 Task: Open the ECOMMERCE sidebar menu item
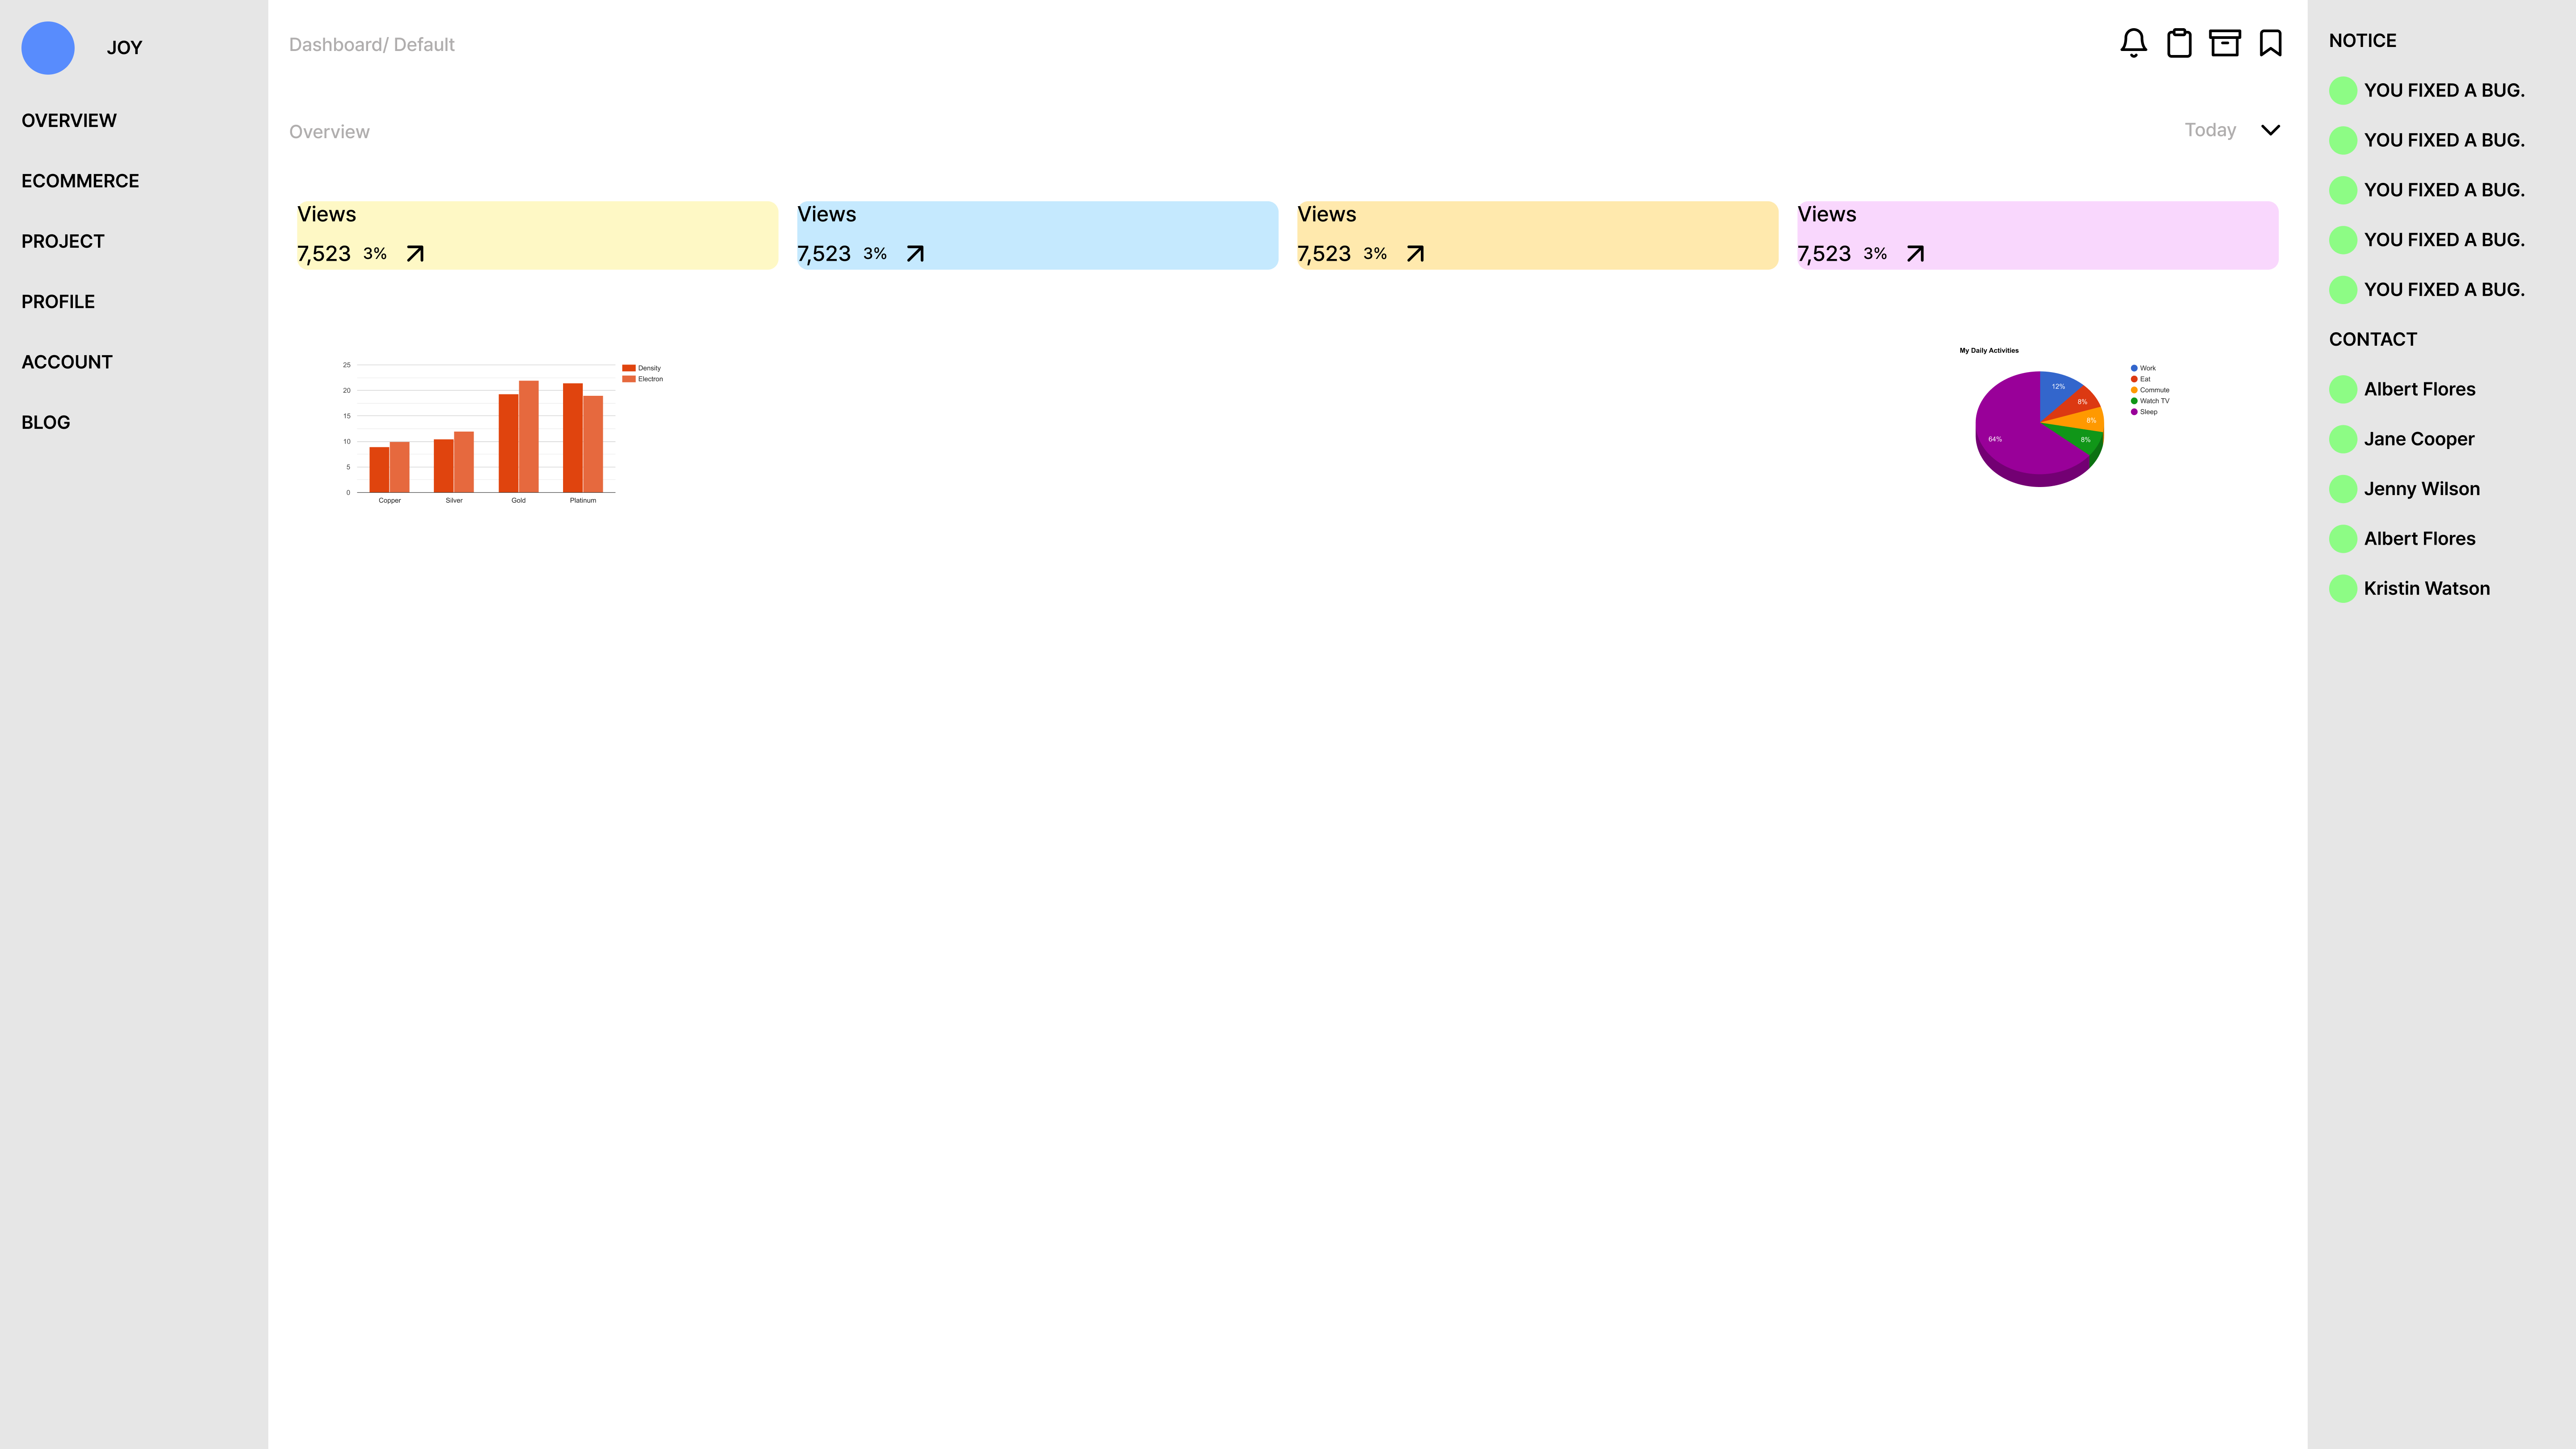point(80,181)
